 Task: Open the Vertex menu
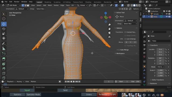pyautogui.click(x=56, y=5)
